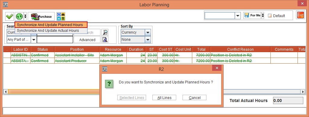Click the Resource column header

point(113,49)
